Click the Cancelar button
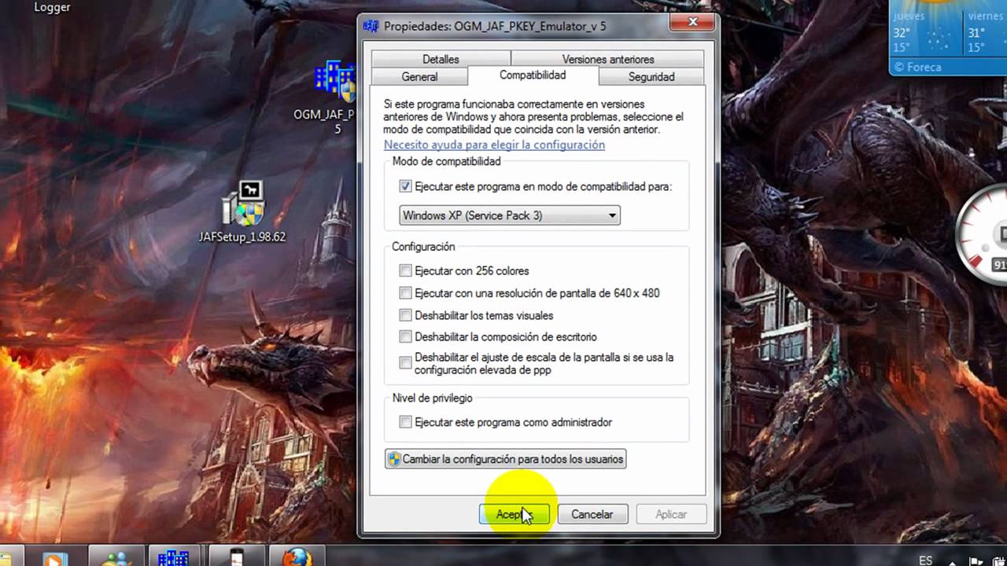 point(592,514)
